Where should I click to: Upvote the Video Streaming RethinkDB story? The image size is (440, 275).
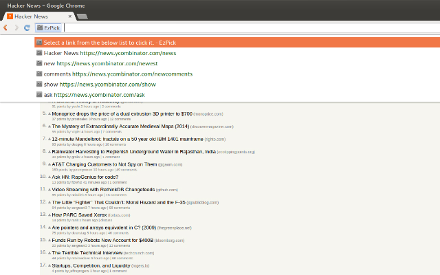pos(49,190)
